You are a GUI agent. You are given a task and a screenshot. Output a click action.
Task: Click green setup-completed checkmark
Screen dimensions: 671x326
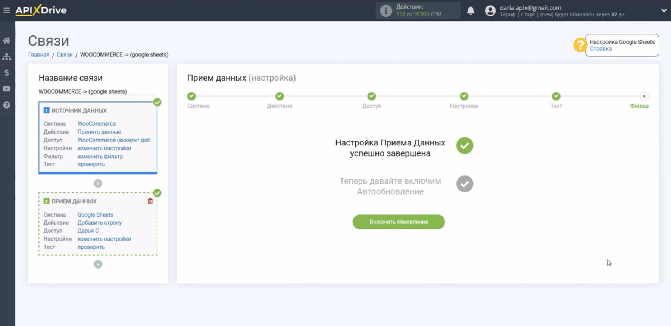click(x=465, y=145)
